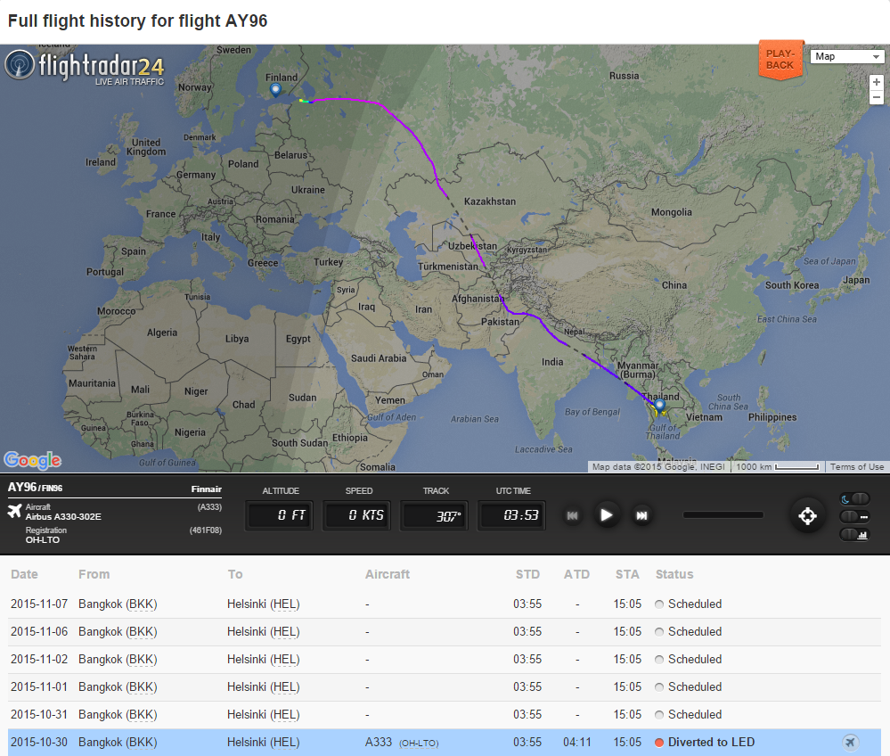This screenshot has width=890, height=756.
Task: Select the 2015-11-07 Scheduled status radio
Action: (659, 604)
